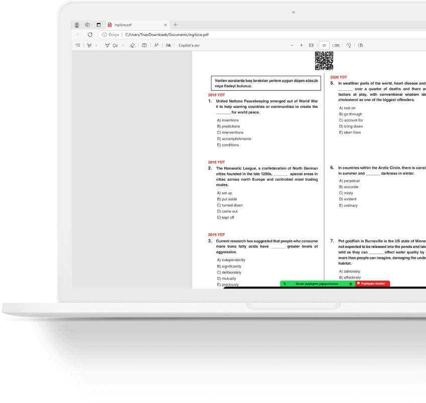Click answer 'E) stem from' in question 5
Viewport: 426px width, 403px height.
(x=350, y=132)
